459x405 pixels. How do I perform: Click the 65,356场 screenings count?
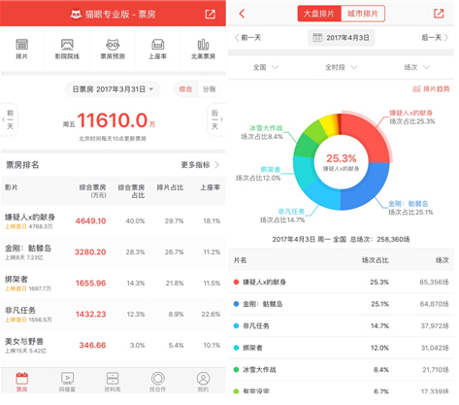434,283
